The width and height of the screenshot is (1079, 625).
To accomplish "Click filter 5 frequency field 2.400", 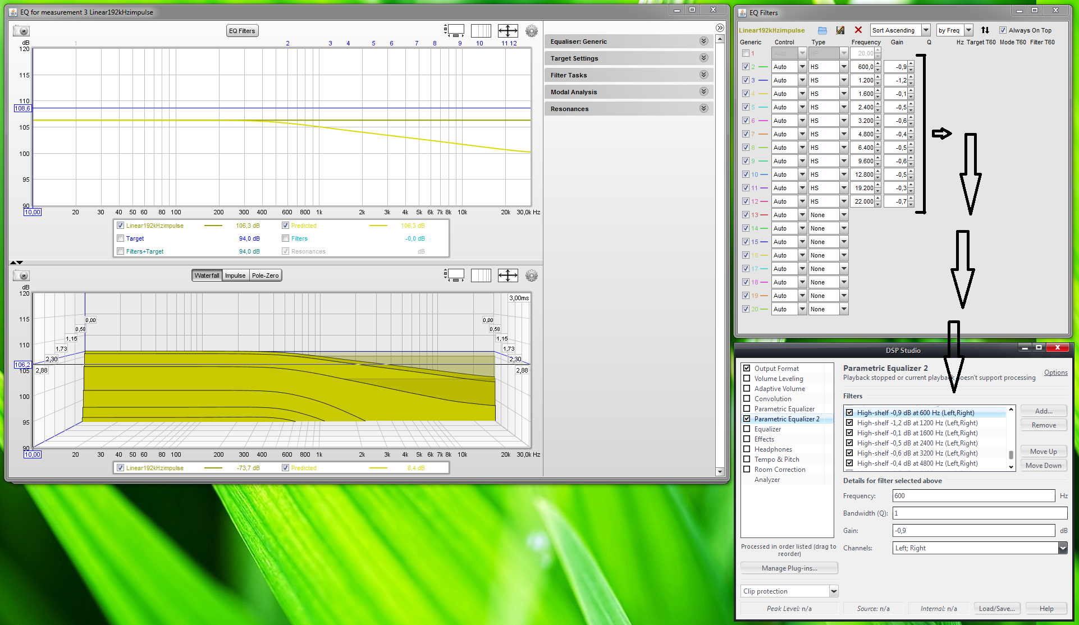I will 863,107.
